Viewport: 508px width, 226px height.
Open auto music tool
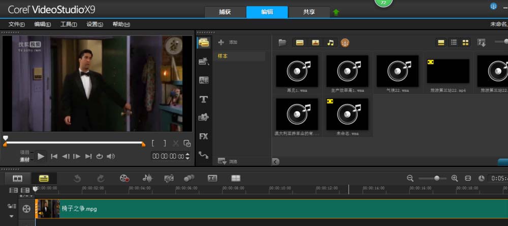point(169,178)
